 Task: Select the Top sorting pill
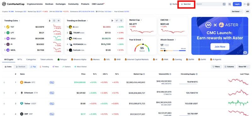point(33,67)
